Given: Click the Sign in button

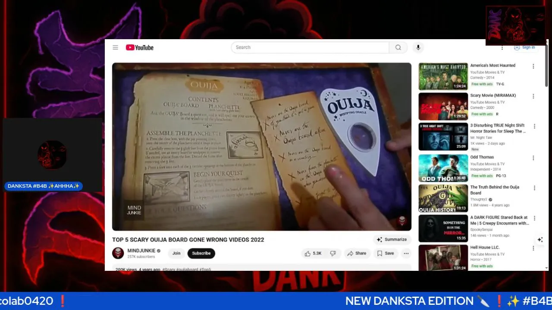Looking at the screenshot, I should pyautogui.click(x=524, y=47).
